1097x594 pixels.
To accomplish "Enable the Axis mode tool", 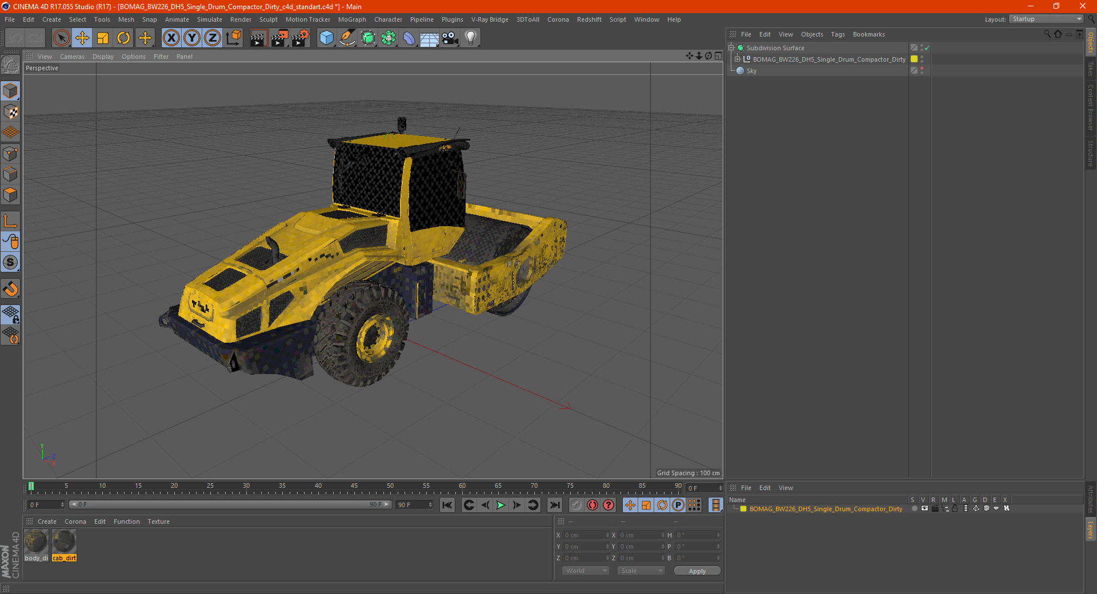I will point(10,221).
